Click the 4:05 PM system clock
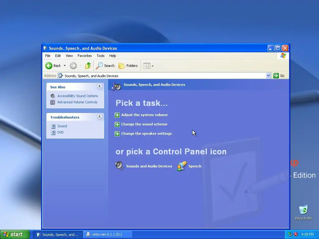The width and height of the screenshot is (319, 239). pyautogui.click(x=307, y=234)
